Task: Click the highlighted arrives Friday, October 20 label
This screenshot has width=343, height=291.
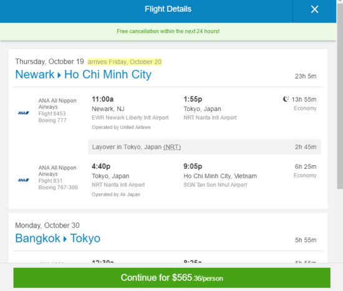Action: tap(125, 62)
